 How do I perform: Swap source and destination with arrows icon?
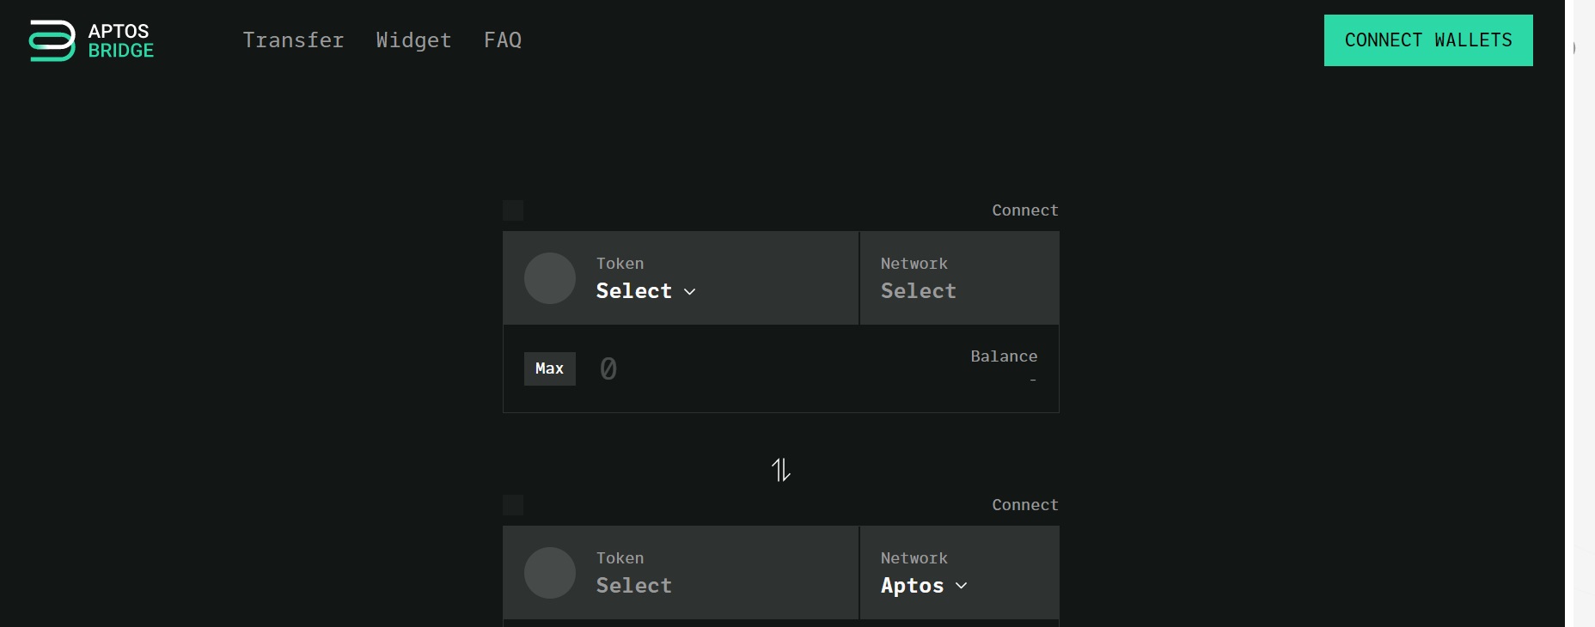[780, 470]
